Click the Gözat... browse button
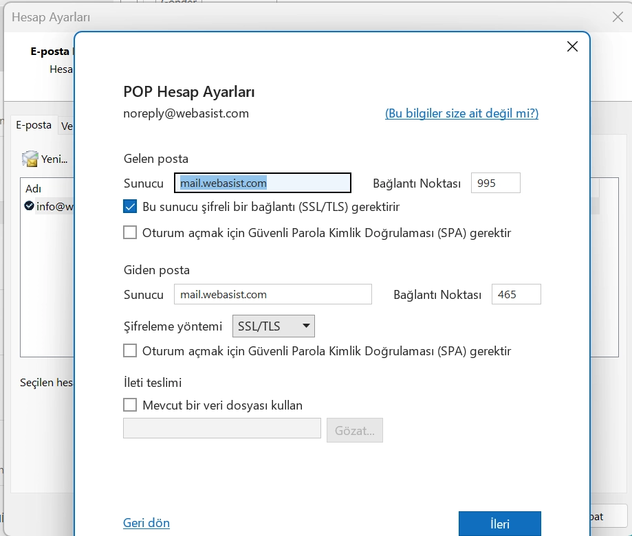 [x=354, y=430]
